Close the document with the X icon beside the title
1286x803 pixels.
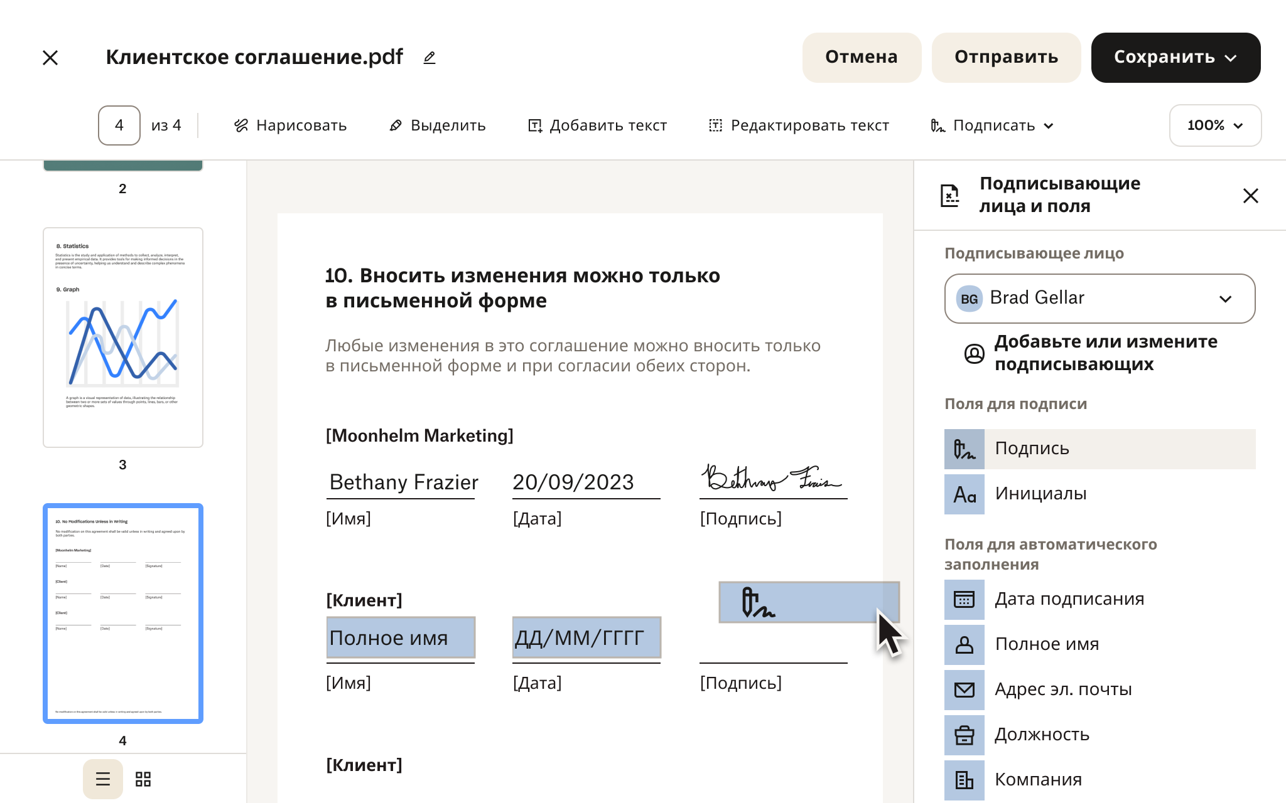50,58
